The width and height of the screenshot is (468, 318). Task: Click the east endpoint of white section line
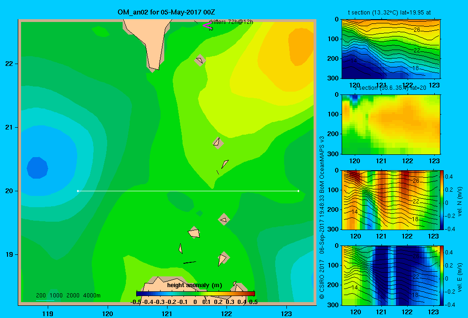pos(299,191)
